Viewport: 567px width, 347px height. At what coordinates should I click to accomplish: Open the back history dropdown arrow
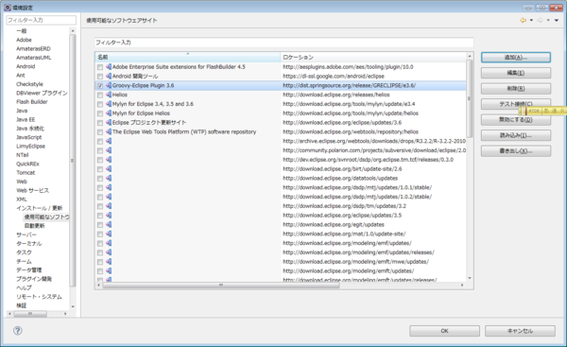pyautogui.click(x=531, y=20)
